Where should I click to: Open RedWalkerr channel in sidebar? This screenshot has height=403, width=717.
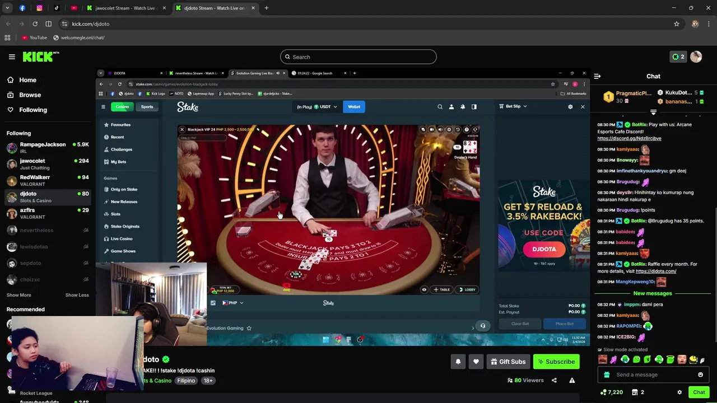point(48,180)
